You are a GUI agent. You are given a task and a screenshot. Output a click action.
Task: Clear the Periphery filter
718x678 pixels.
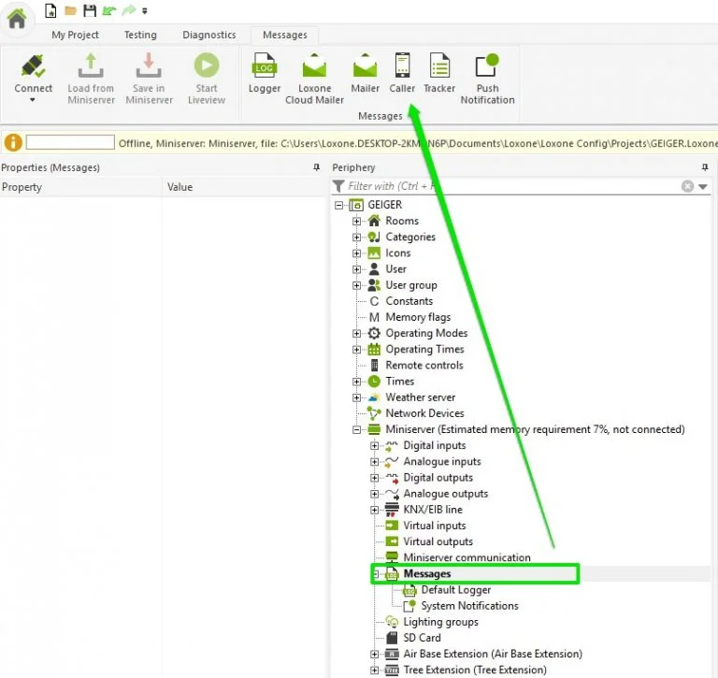[687, 186]
